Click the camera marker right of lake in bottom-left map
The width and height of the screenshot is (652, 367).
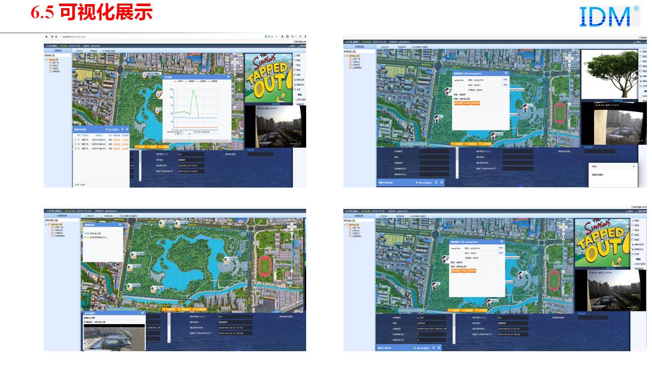coord(227,259)
